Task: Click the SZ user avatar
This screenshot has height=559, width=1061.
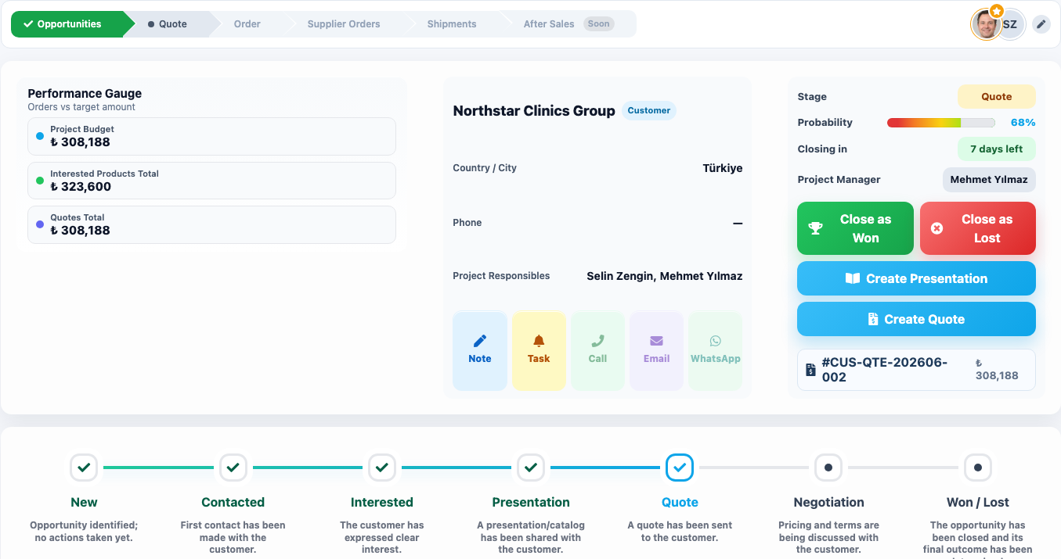Action: (x=1011, y=24)
